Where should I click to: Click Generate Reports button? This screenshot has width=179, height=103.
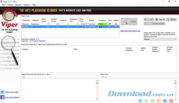coord(154,23)
